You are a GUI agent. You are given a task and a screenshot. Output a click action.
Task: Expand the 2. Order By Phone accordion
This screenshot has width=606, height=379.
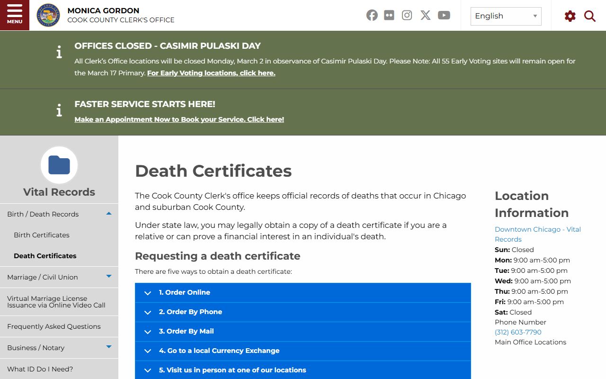coord(303,312)
